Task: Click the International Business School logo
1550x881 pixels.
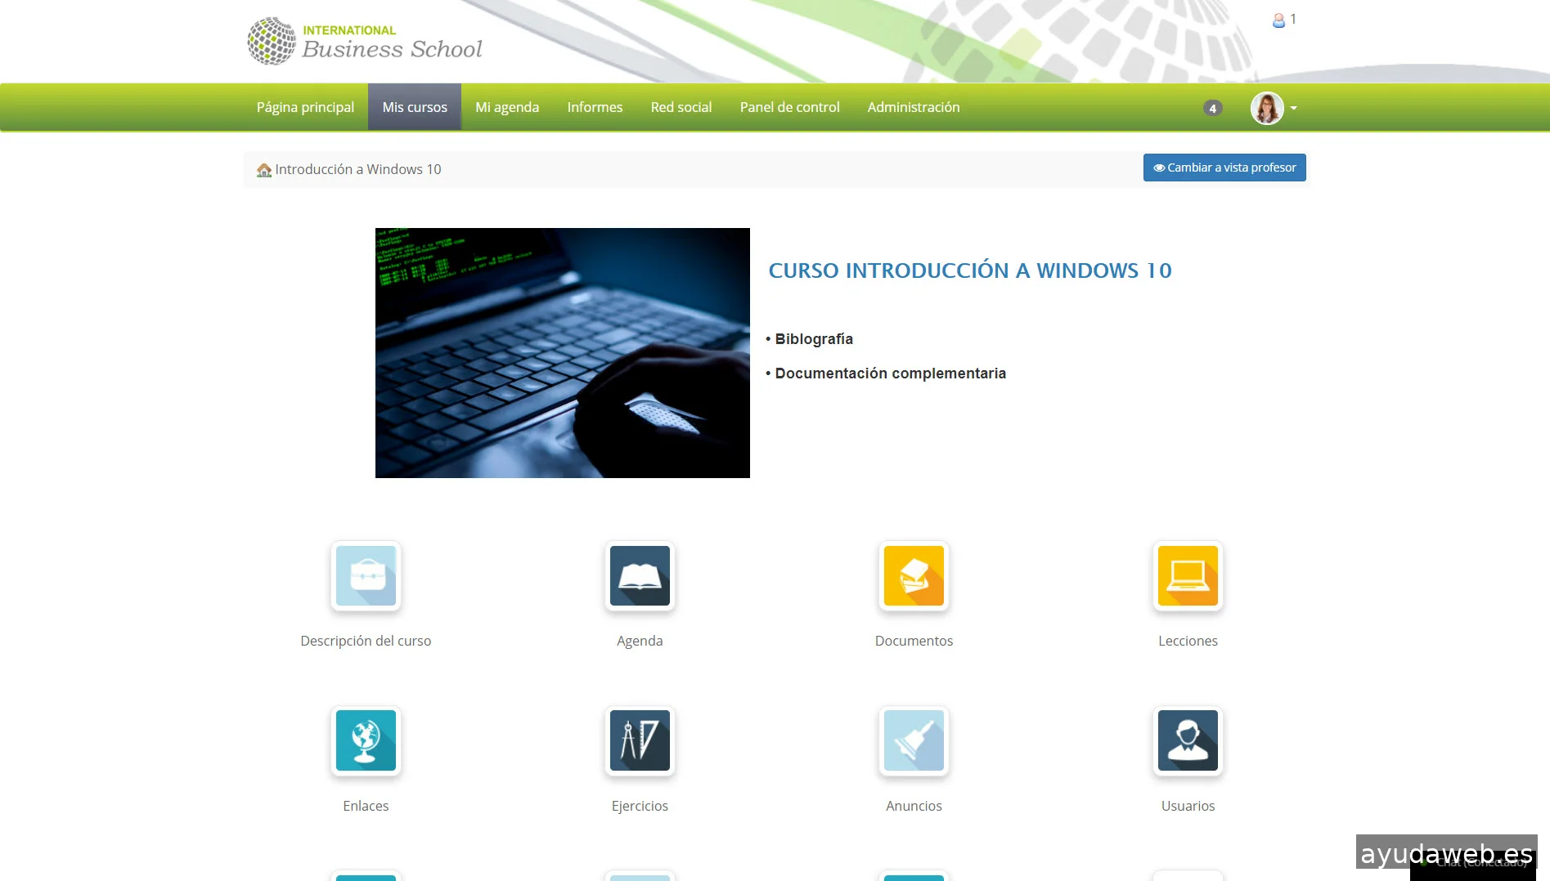Action: point(365,41)
